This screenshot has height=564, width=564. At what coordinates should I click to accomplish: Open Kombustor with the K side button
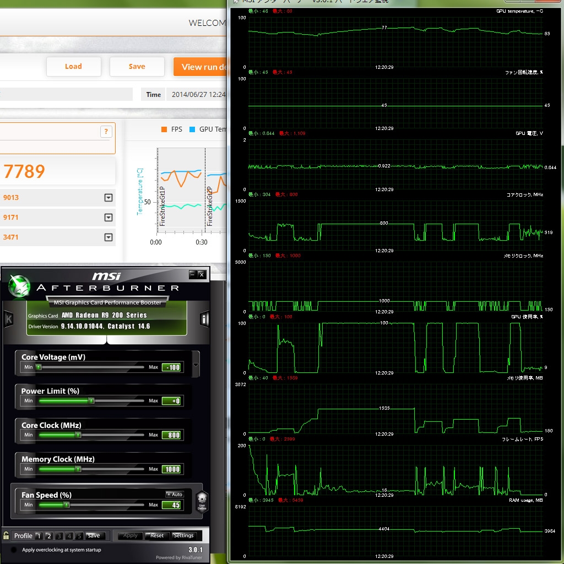pyautogui.click(x=9, y=319)
